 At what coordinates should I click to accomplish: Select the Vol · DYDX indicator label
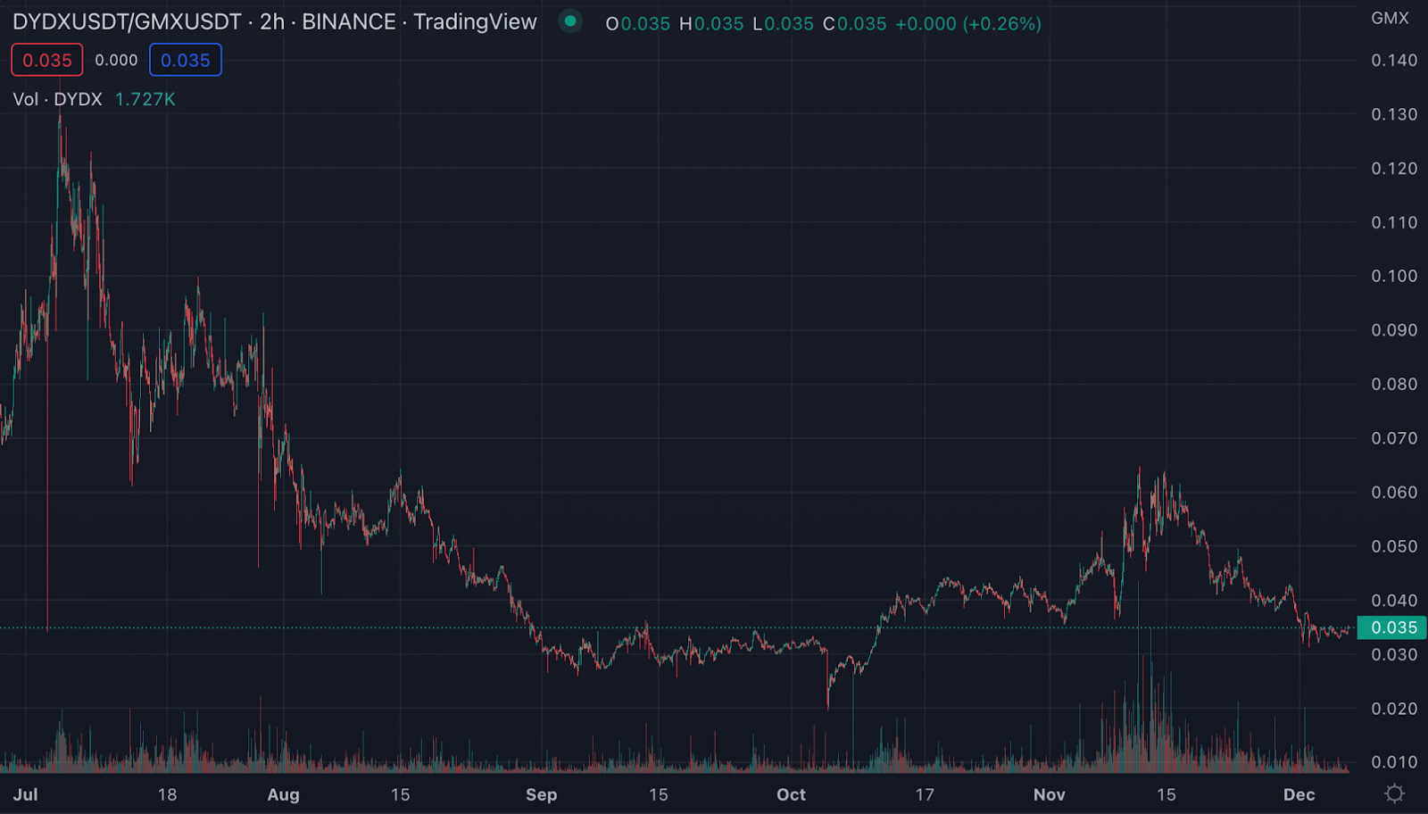click(x=58, y=99)
